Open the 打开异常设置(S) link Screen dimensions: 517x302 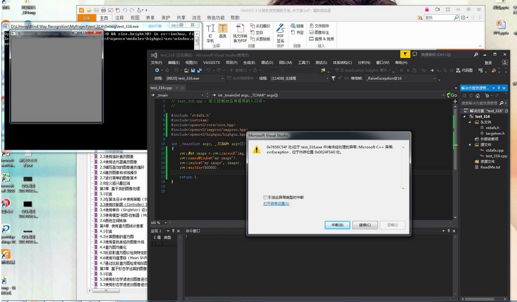(276, 204)
